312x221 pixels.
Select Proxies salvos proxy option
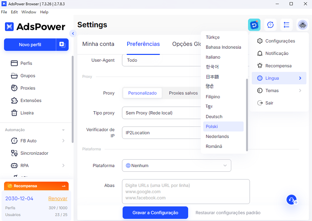click(183, 93)
